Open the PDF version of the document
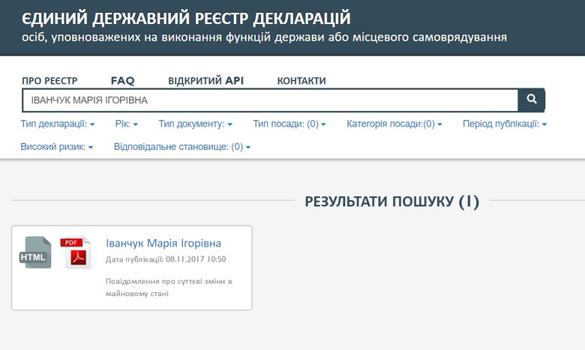This screenshot has width=585, height=350. point(76,253)
